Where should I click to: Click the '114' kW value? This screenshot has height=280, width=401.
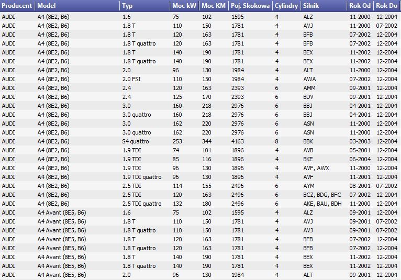pos(177,186)
